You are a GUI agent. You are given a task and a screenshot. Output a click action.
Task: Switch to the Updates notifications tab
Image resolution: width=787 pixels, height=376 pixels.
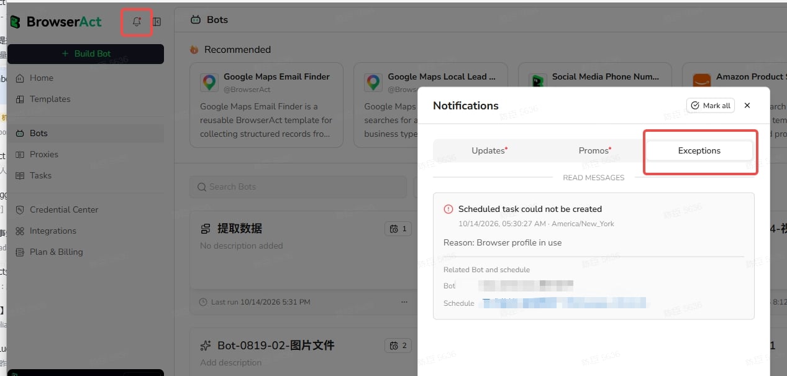[x=489, y=150]
